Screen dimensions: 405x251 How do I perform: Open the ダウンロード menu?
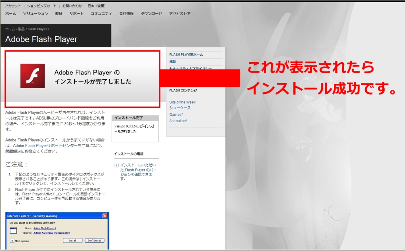tap(151, 14)
